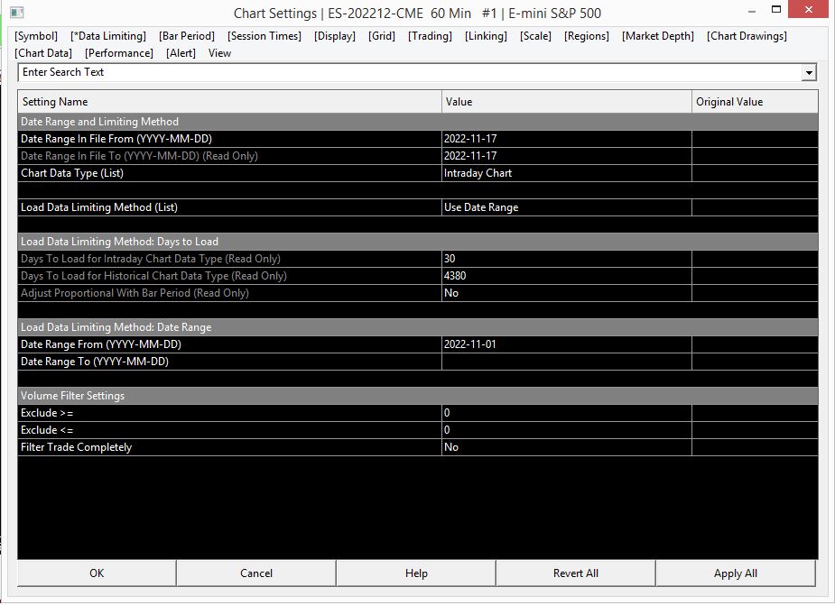Open the Alert tab
The image size is (835, 605).
click(181, 53)
